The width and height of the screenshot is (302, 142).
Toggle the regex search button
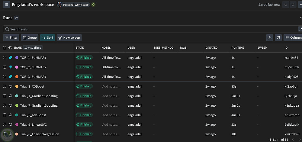click(x=300, y=29)
